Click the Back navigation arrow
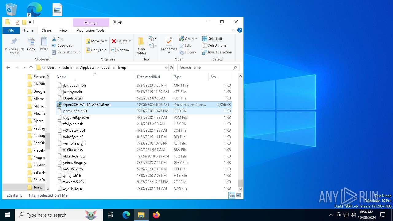This screenshot has height=221, width=393. tap(8, 68)
